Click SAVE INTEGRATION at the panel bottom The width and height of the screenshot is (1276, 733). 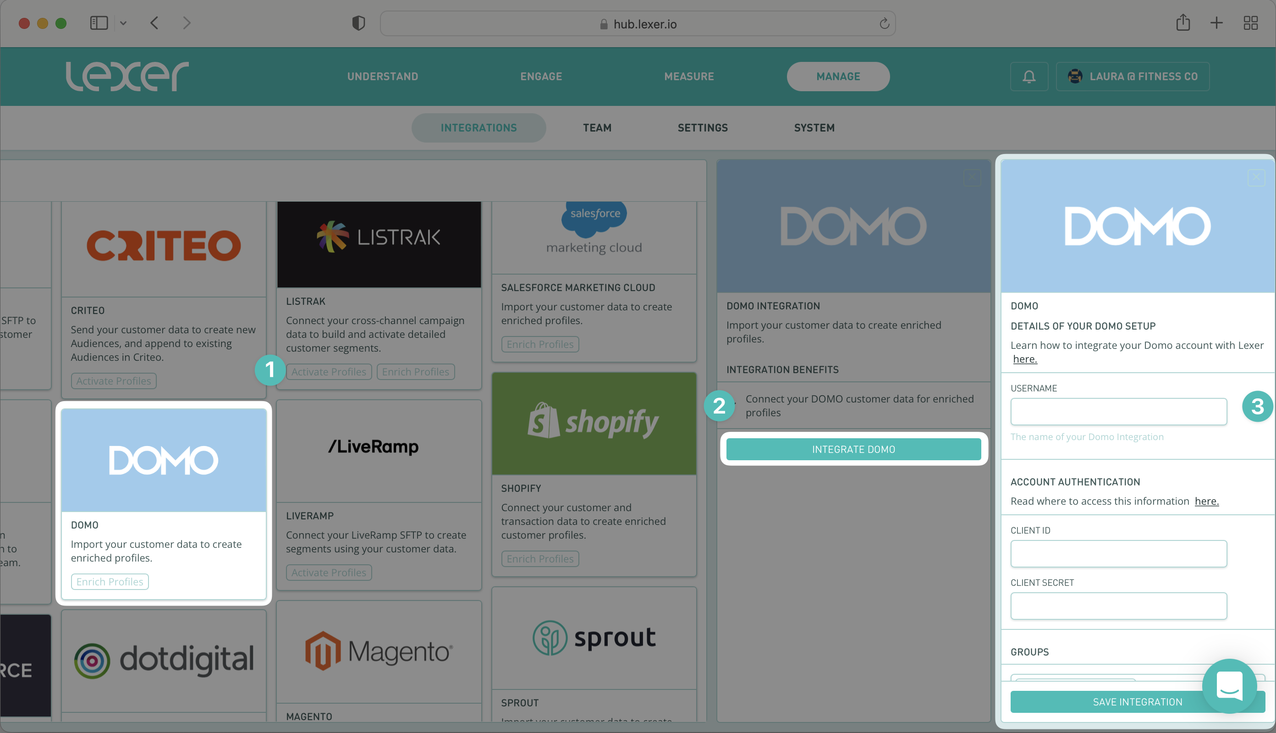[1138, 701]
